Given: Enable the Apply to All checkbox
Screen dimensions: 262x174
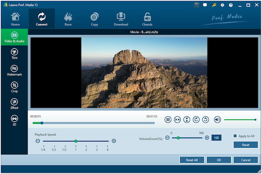Looking at the screenshot, I should tap(235, 136).
